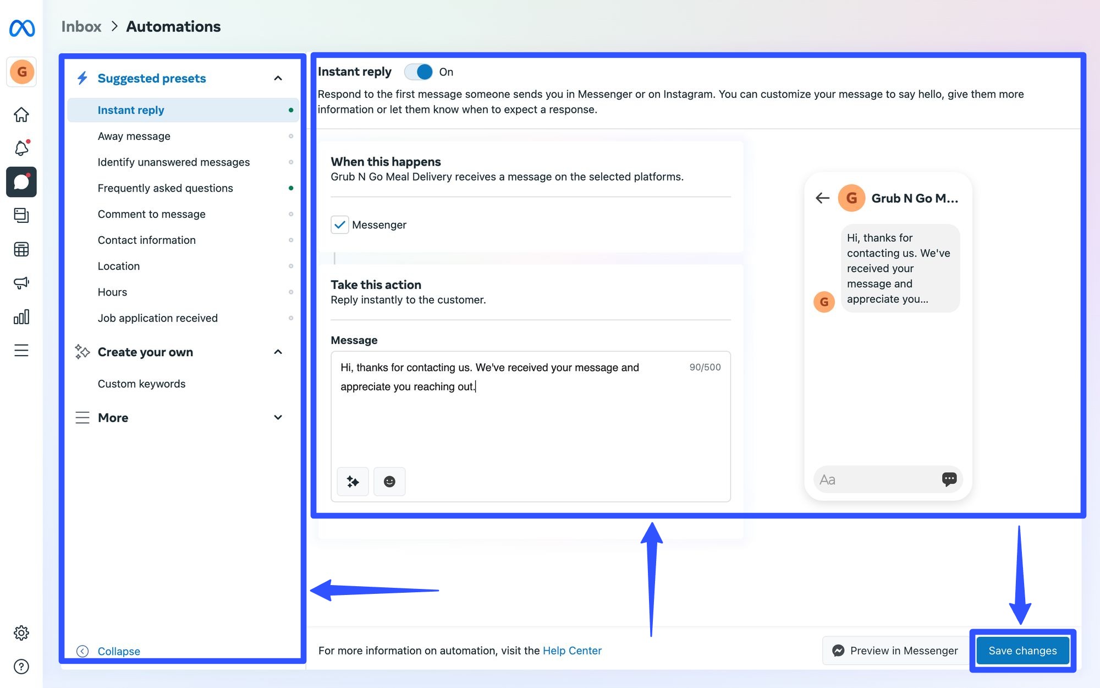Collapse the Suggested presets section
Viewport: 1100px width, 688px height.
pyautogui.click(x=279, y=78)
